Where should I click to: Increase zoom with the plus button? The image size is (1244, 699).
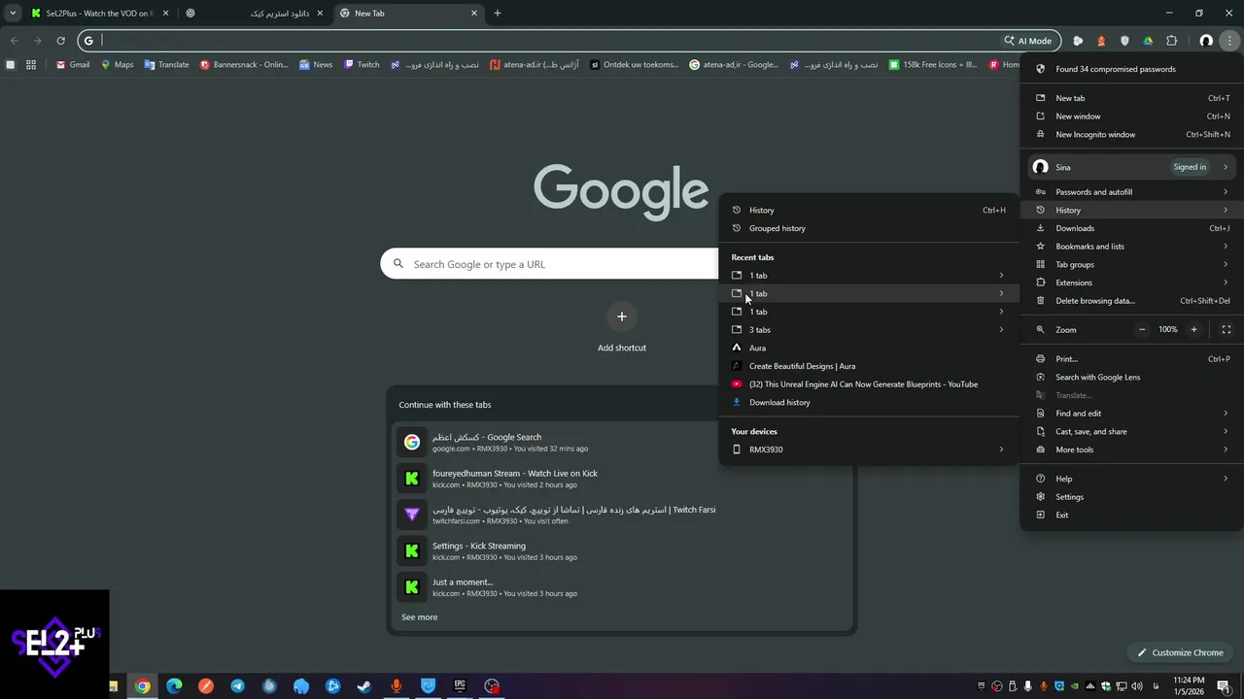click(1194, 329)
